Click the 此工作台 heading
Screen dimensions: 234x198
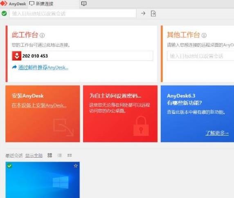25,35
